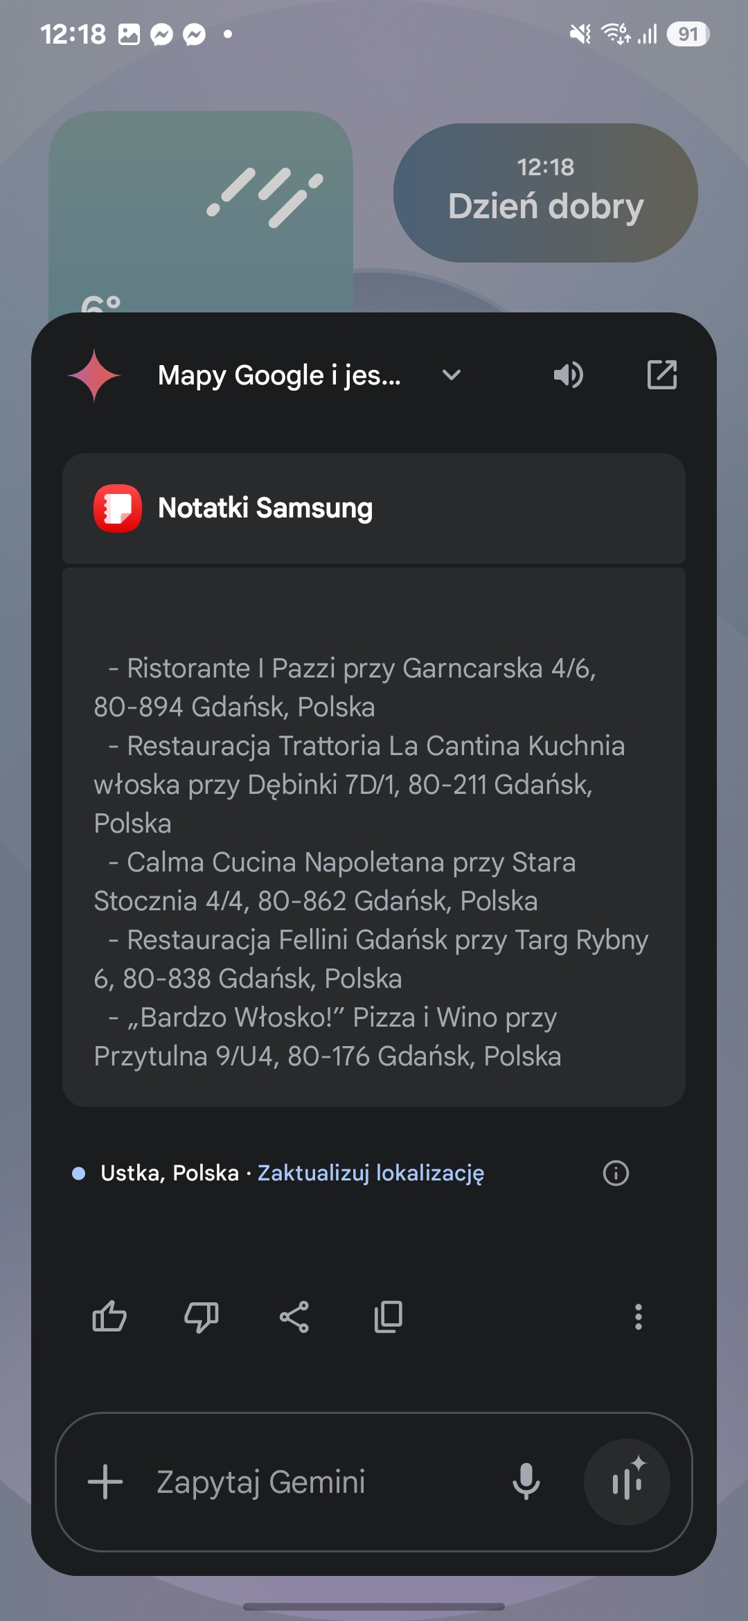Start Gemini Live conversation

pos(627,1482)
